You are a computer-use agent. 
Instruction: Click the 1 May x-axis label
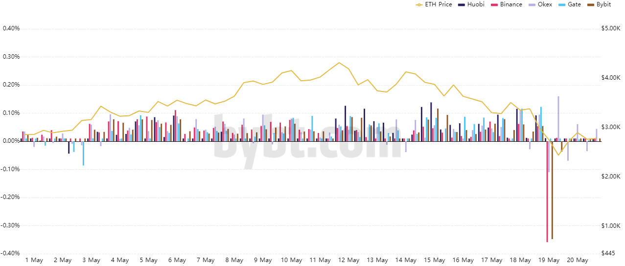[34, 260]
